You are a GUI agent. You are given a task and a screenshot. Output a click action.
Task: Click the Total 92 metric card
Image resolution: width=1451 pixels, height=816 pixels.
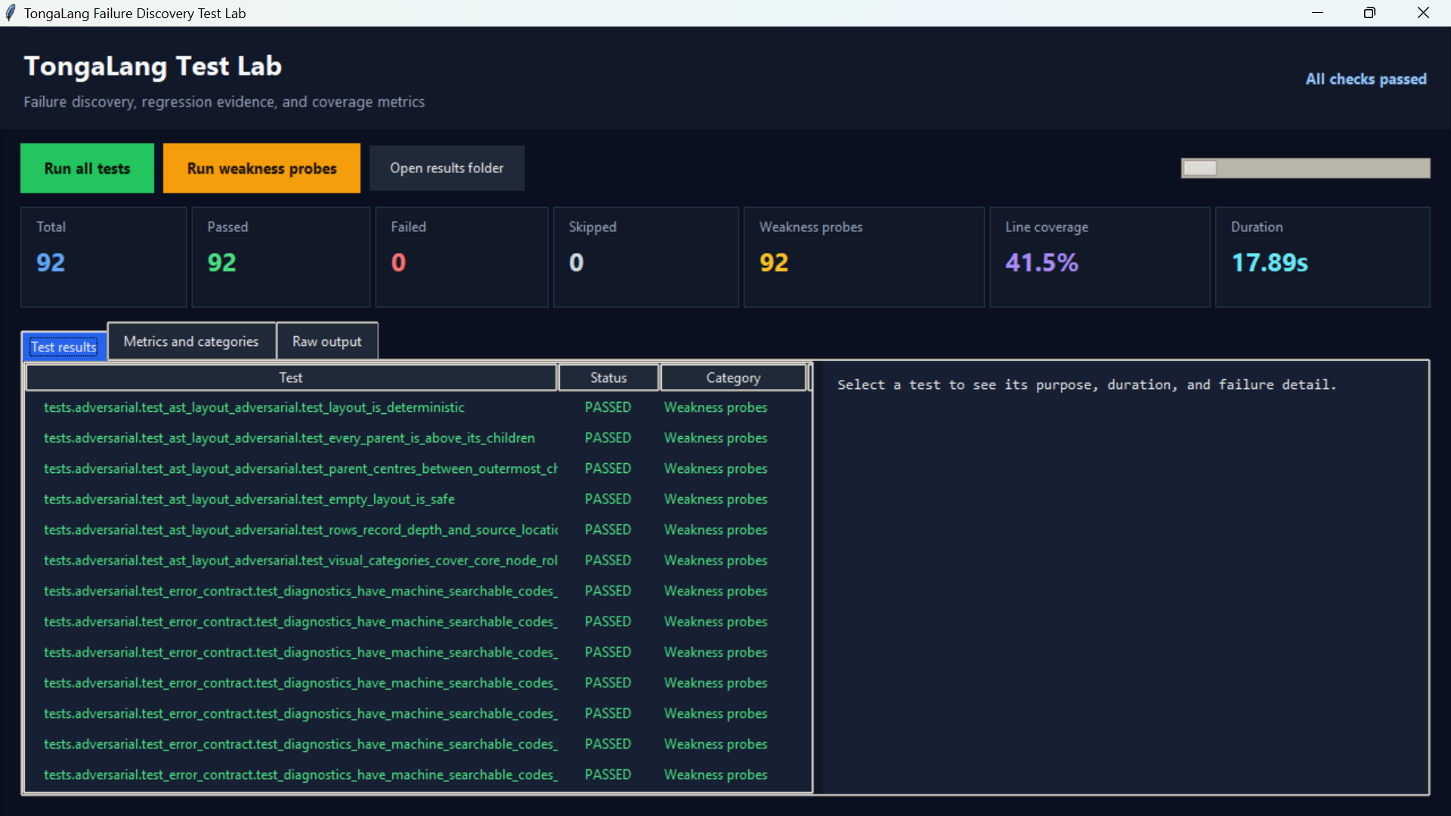pos(104,257)
